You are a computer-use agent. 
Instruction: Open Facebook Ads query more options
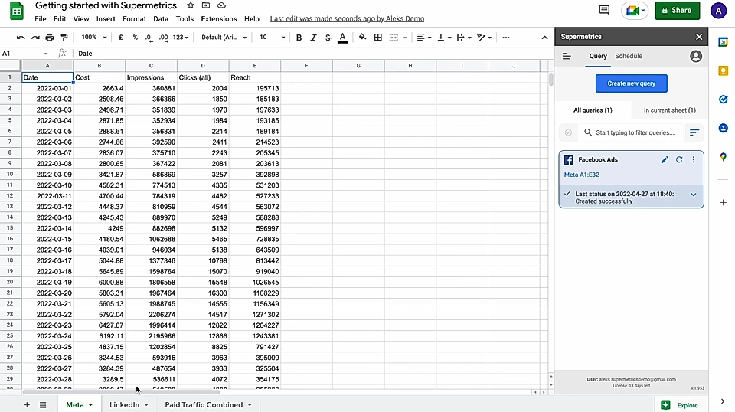click(x=694, y=160)
